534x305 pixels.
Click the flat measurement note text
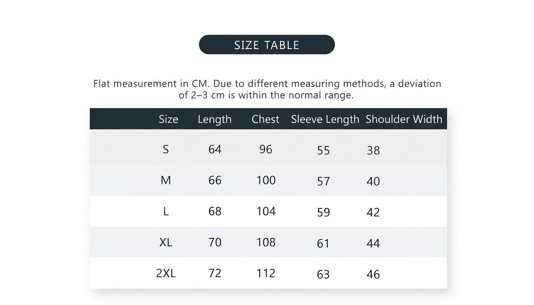267,89
